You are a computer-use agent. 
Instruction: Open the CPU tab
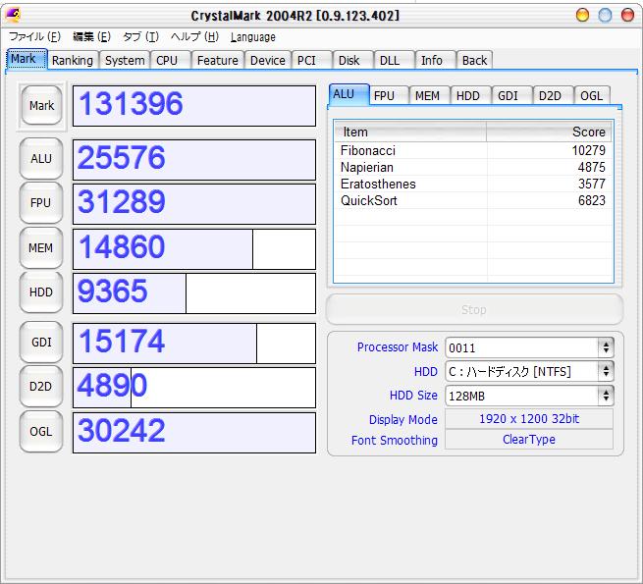click(x=170, y=60)
